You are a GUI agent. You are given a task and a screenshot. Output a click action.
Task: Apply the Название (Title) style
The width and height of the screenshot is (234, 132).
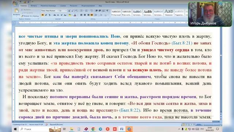[169, 13]
